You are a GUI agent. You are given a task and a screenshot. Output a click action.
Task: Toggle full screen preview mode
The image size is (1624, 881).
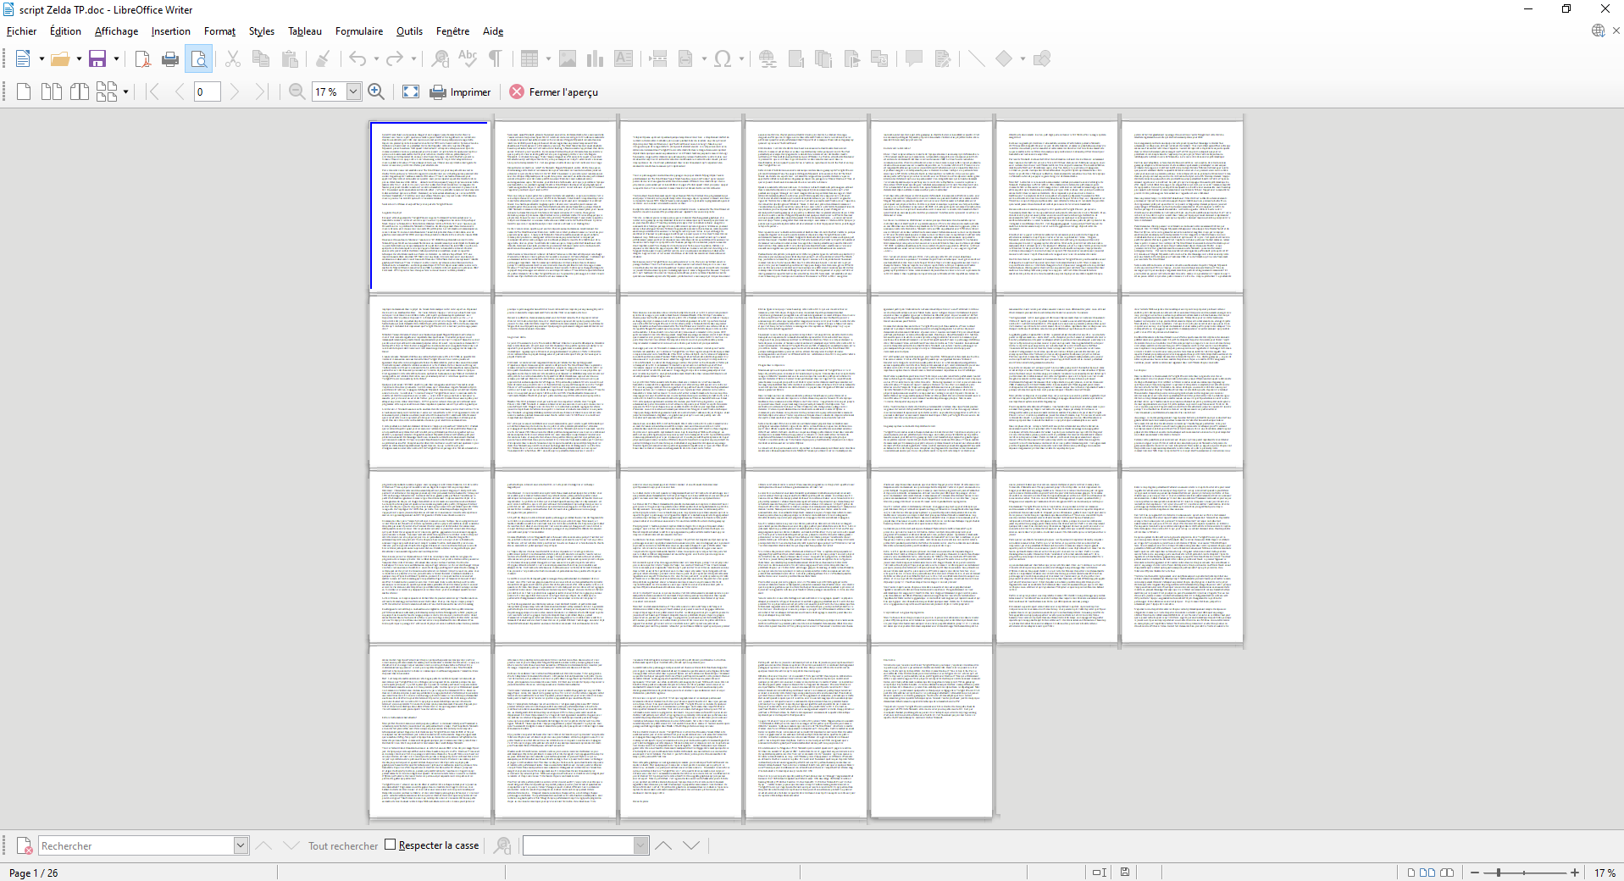[x=411, y=91]
